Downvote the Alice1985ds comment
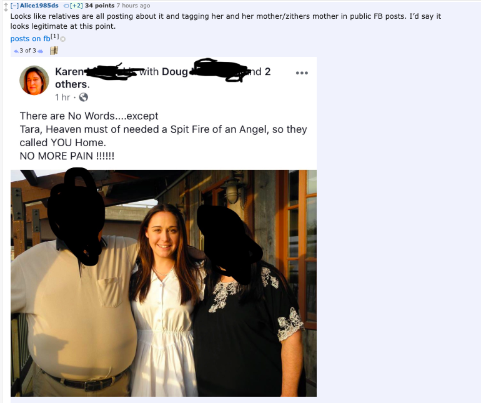This screenshot has height=403, width=481. click(x=6, y=9)
